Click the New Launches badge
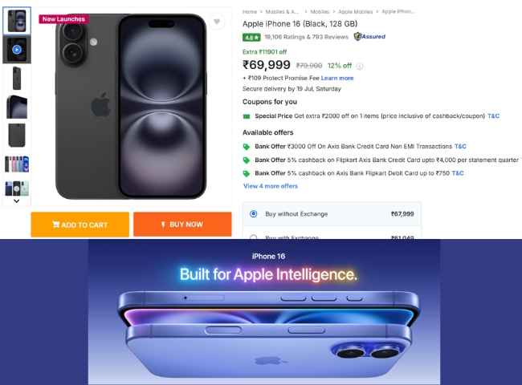Image resolution: width=522 pixels, height=385 pixels. point(63,19)
